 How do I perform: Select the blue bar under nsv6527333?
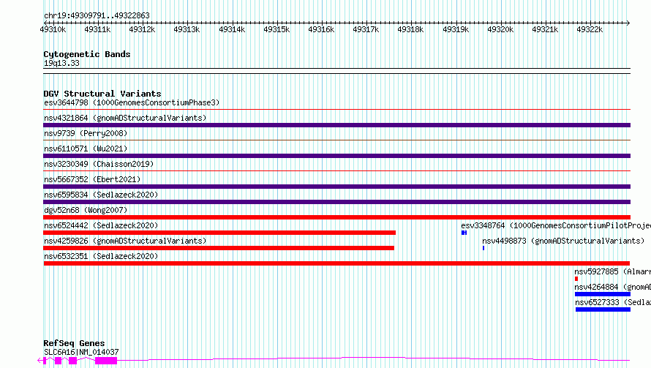point(603,309)
